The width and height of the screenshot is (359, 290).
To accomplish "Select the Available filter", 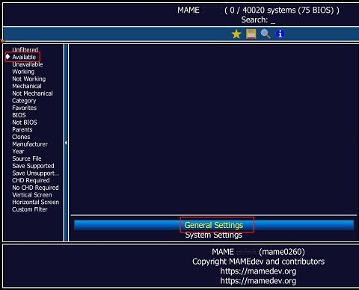I will [24, 57].
